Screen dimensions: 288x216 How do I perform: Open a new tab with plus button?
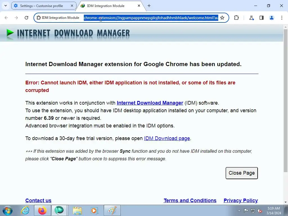click(x=149, y=6)
